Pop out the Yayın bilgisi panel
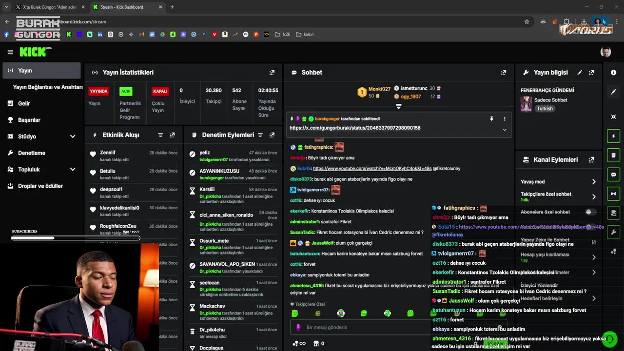 591,72
